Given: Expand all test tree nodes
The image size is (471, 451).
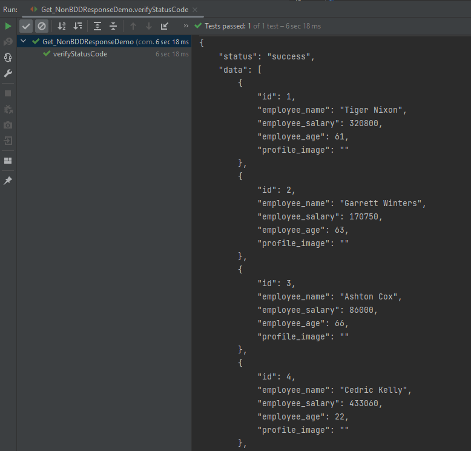Looking at the screenshot, I should pyautogui.click(x=97, y=26).
